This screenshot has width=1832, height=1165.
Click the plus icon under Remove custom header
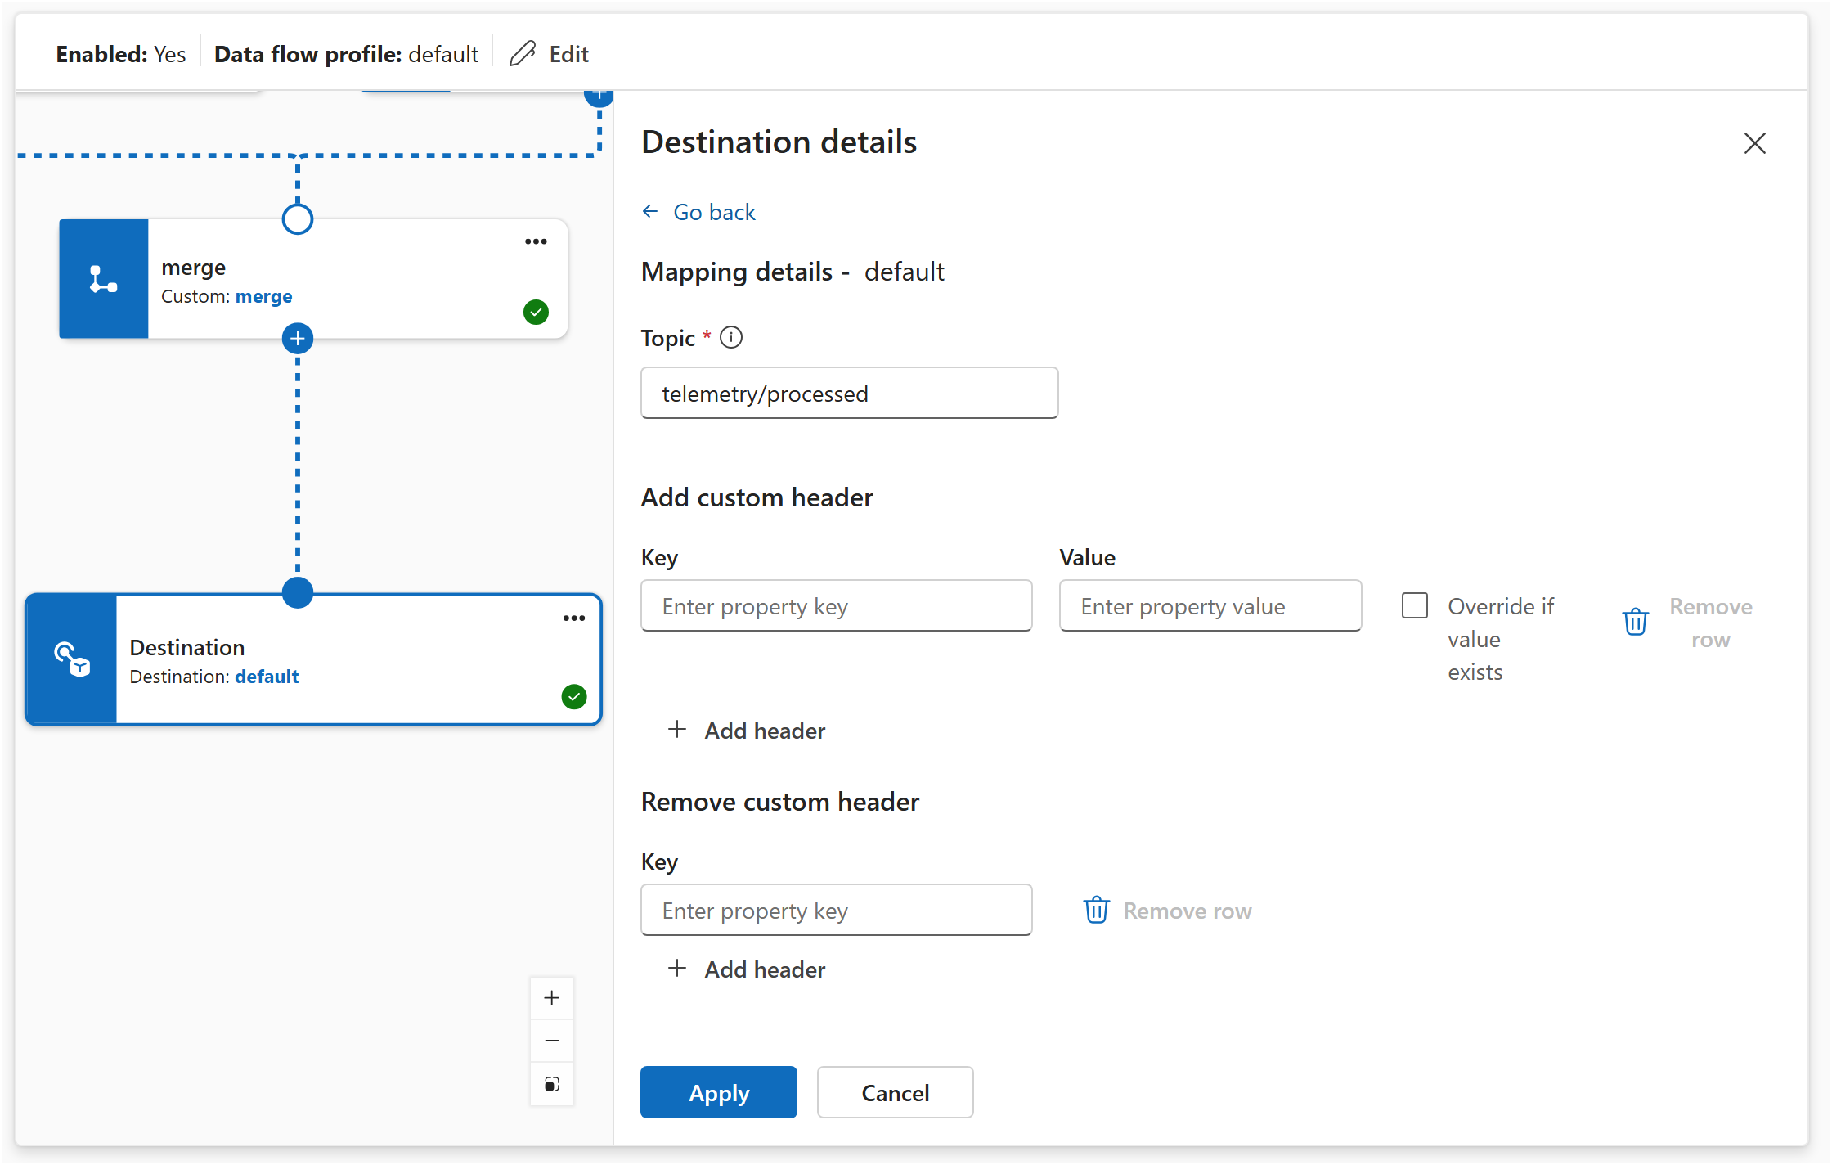tap(677, 968)
